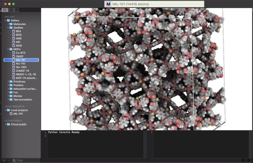Viewport: 253px width, 163px height.
Task: Switch to the hierarchy view icon
Action: click(x=11, y=10)
